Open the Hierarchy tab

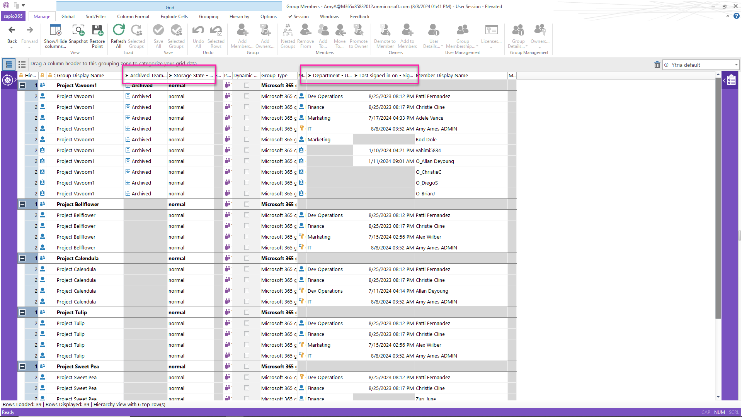(x=239, y=17)
